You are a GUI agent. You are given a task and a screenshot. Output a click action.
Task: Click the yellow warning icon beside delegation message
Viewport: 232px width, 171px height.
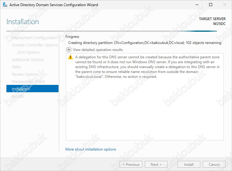pyautogui.click(x=70, y=57)
